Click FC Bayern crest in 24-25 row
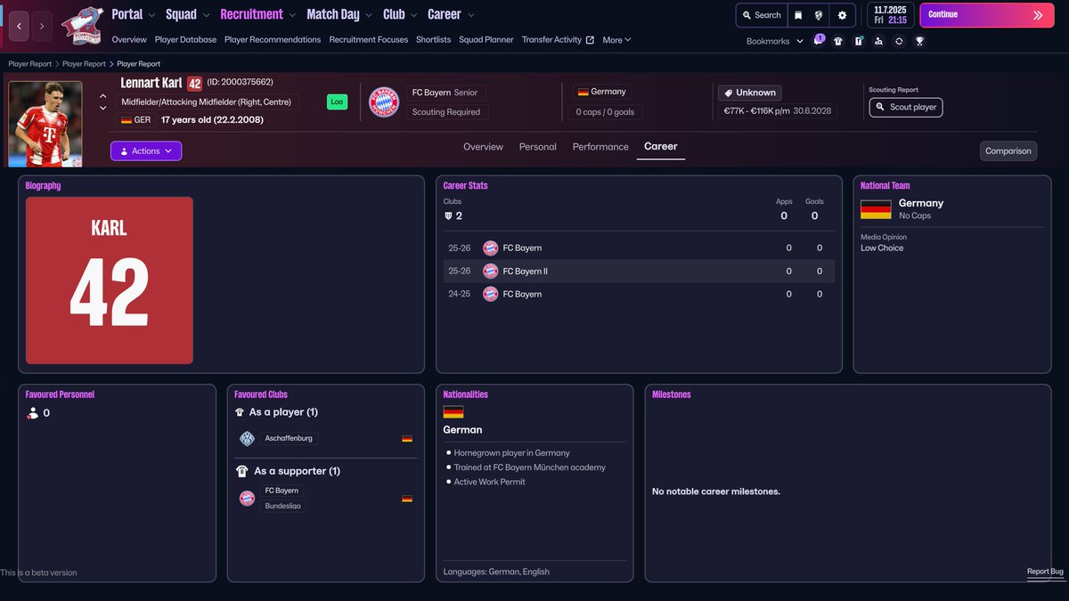 tap(490, 294)
